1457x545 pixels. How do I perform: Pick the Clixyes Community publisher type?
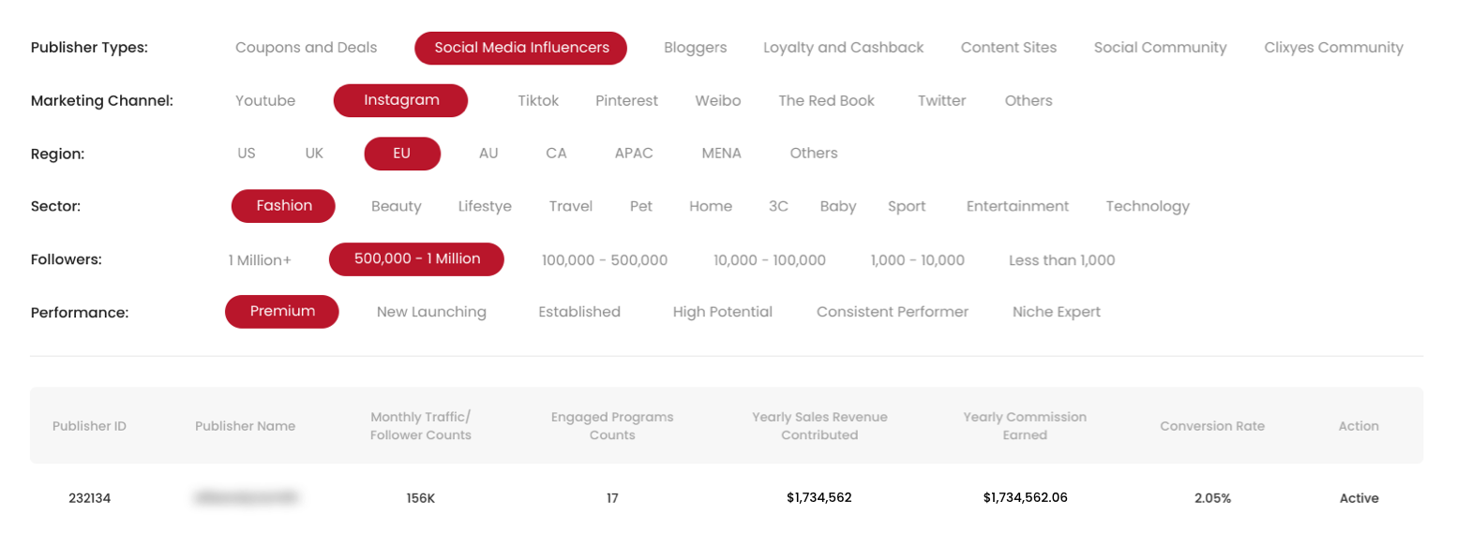click(1333, 48)
